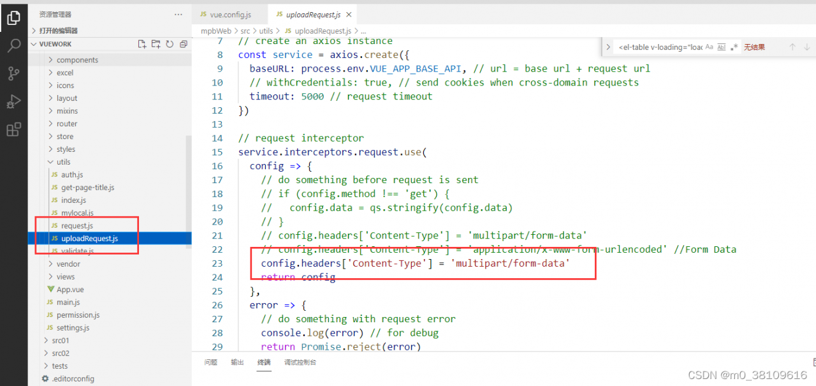Open the 输出 panel tab
The height and width of the screenshot is (386, 816).
pos(237,362)
